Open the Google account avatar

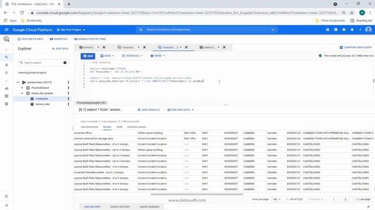[x=369, y=30]
